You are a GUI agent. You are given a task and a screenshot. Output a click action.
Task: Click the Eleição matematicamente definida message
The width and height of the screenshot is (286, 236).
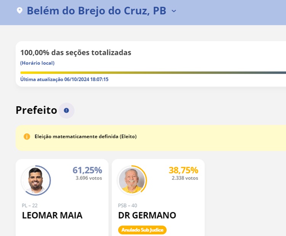click(85, 136)
